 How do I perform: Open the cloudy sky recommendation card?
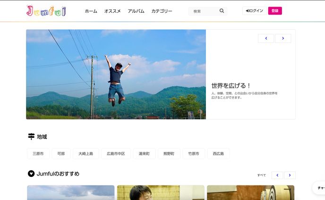[x=71, y=192]
